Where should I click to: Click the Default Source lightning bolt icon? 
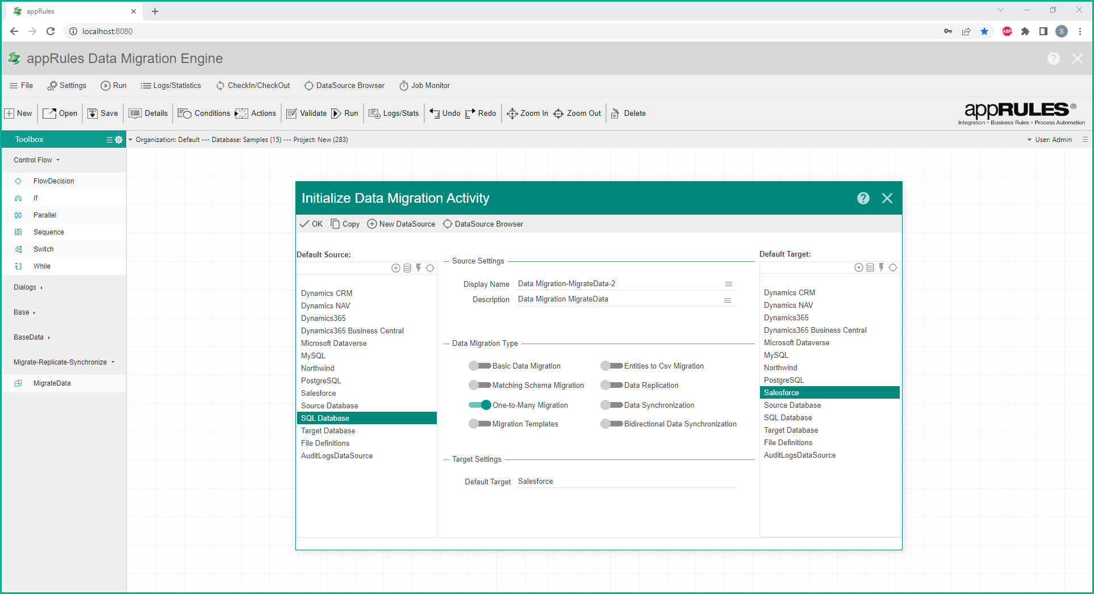[419, 268]
